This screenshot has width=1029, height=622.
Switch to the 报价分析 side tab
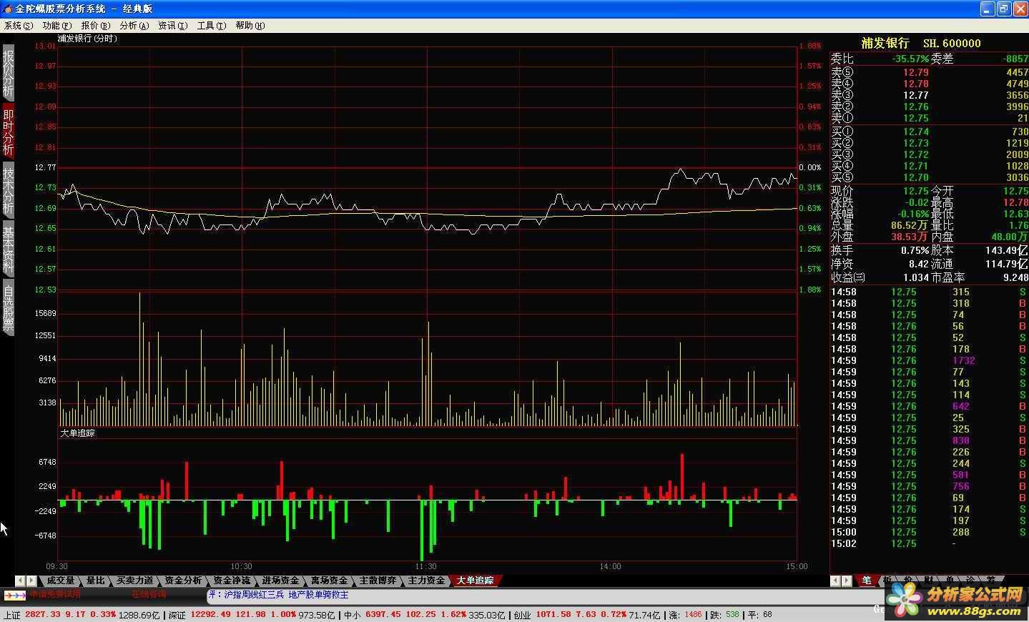pos(8,72)
